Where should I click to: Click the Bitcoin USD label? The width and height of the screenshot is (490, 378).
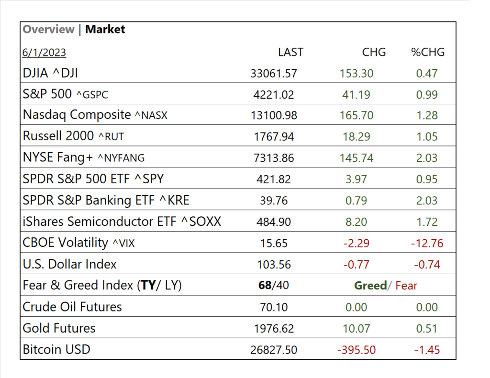click(x=56, y=349)
